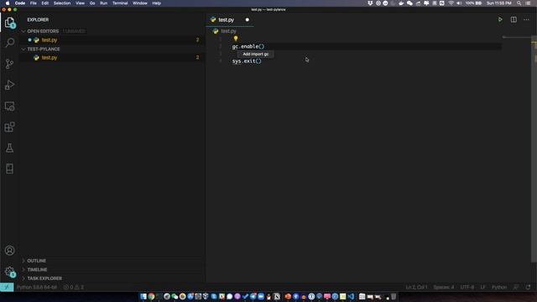Open the Source Control view icon

tap(9, 64)
